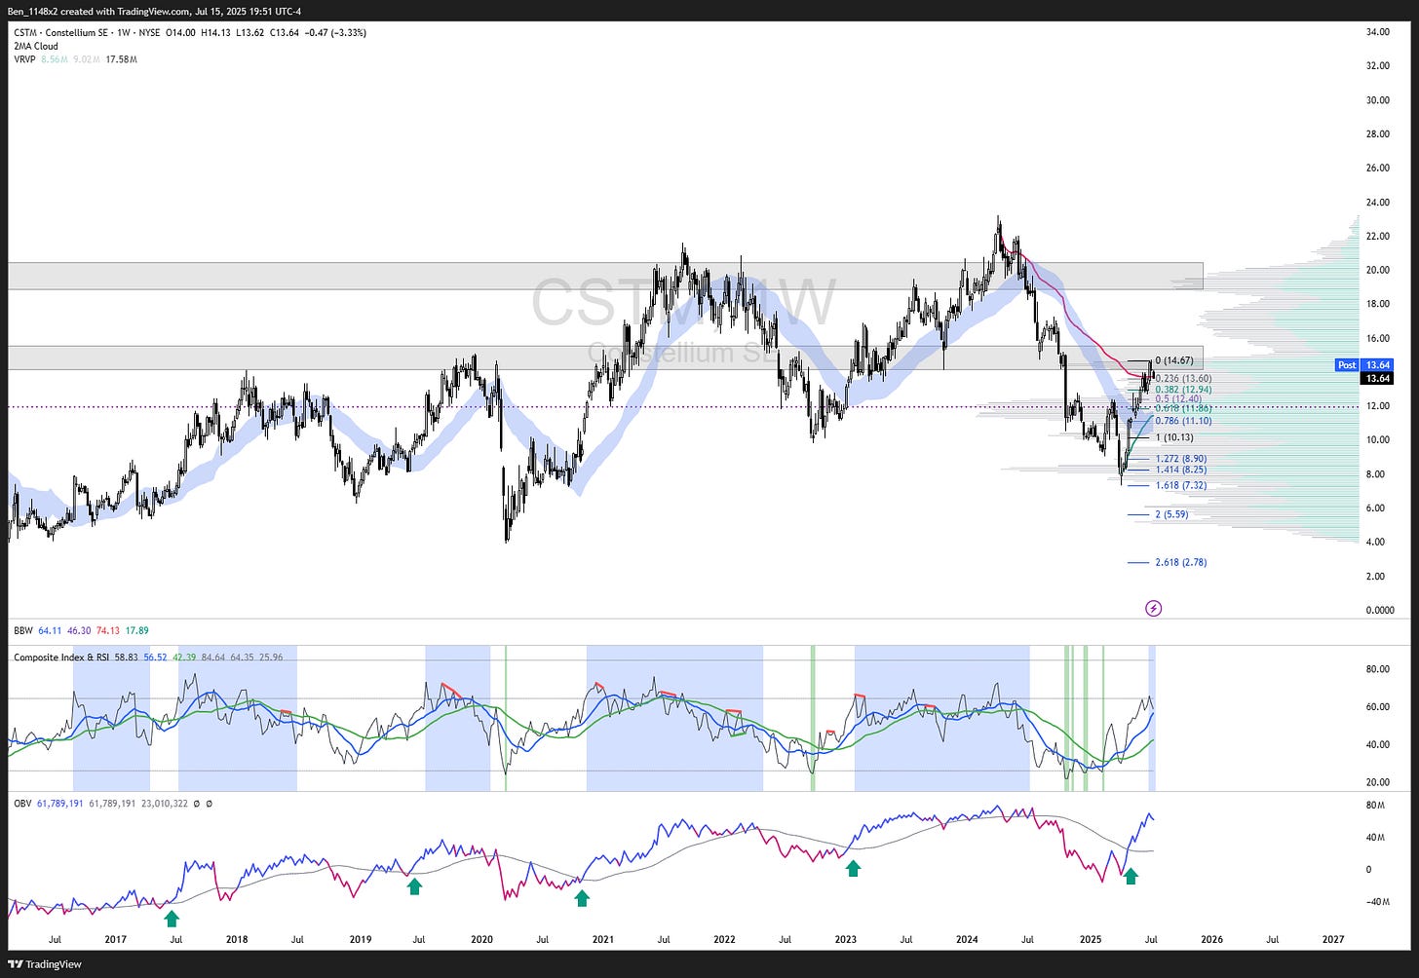Click the green OBV arrow near Jul 2017
The image size is (1419, 978).
point(172,918)
